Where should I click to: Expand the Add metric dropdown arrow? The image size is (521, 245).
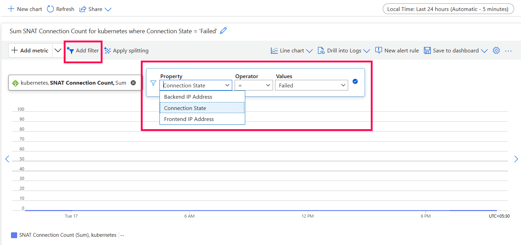click(58, 51)
